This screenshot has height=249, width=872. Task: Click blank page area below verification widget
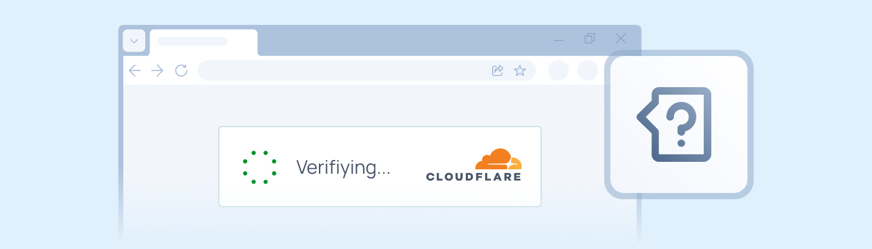tap(380, 227)
